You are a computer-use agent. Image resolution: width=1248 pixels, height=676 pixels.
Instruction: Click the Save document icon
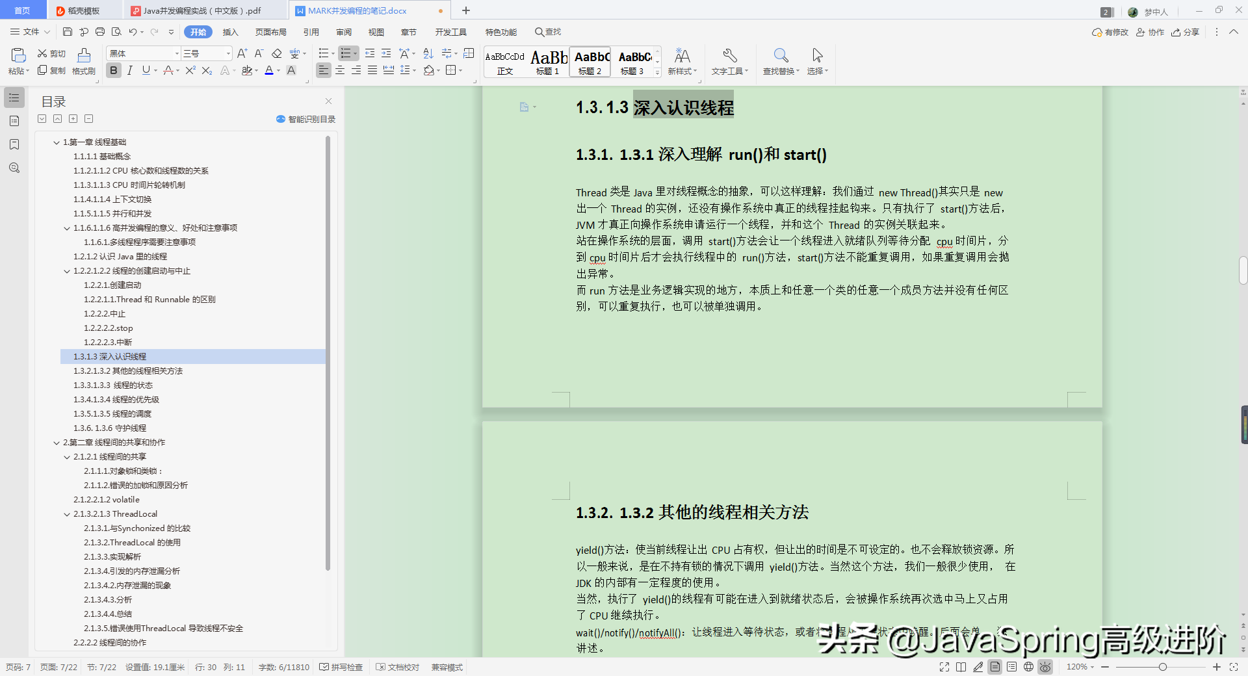[x=68, y=32]
